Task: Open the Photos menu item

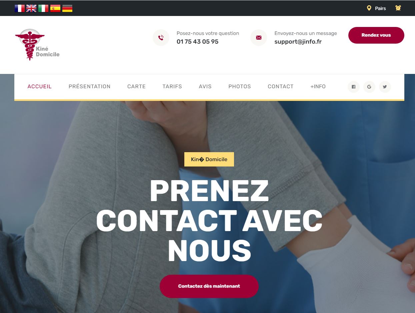Action: [240, 87]
